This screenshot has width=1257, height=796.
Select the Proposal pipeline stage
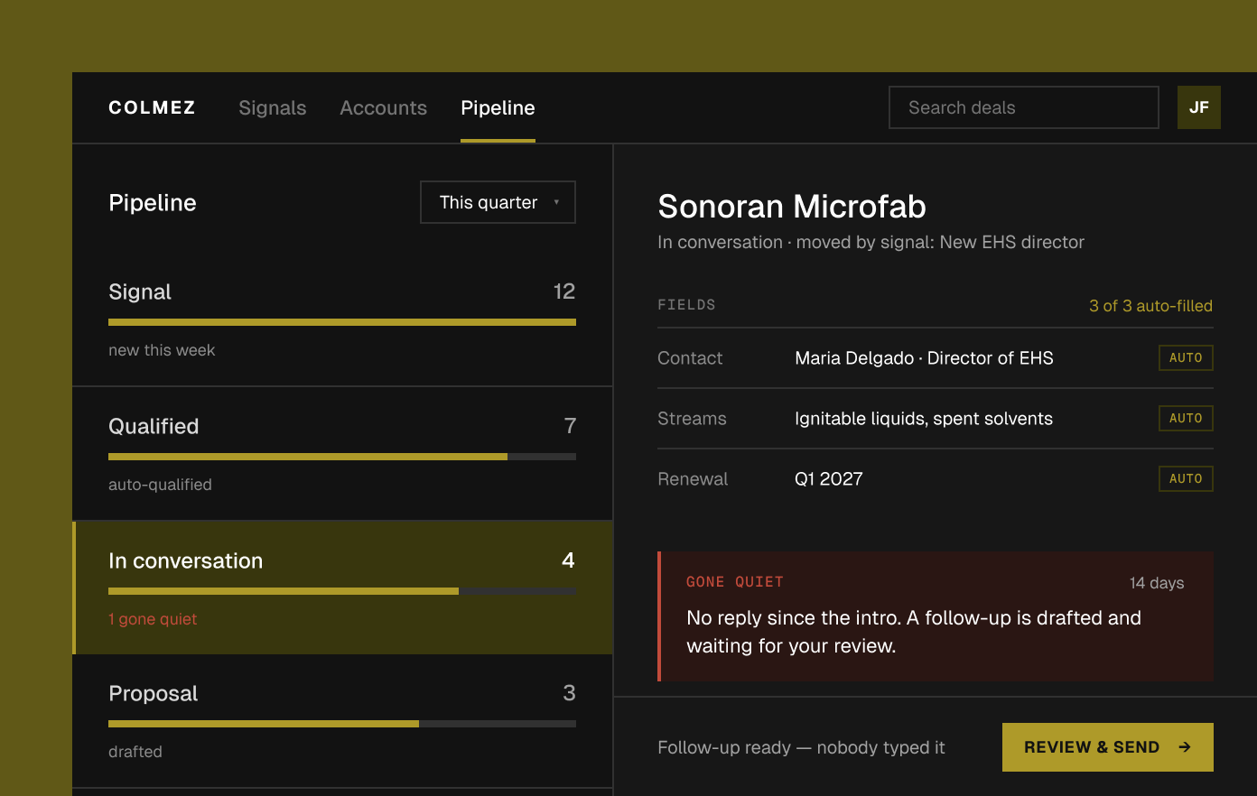coord(342,721)
